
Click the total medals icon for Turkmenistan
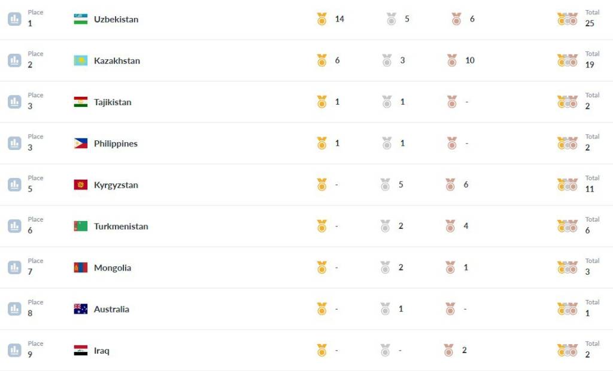click(568, 226)
